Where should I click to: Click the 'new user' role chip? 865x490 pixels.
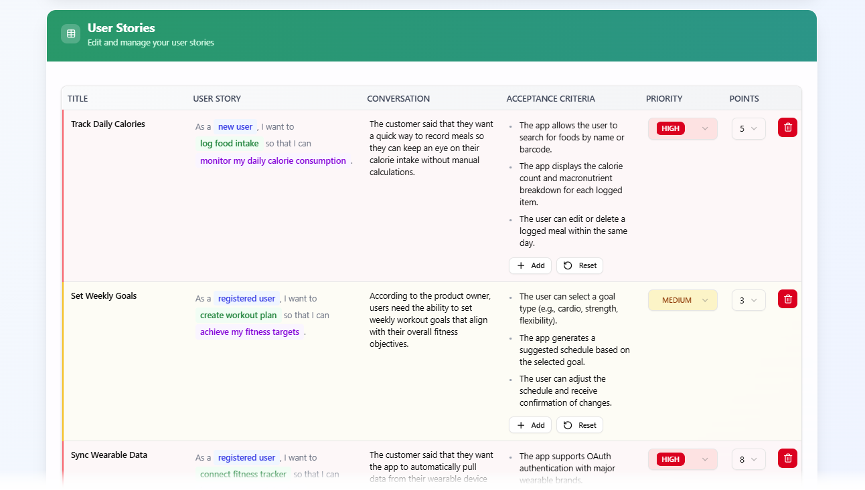pos(236,127)
